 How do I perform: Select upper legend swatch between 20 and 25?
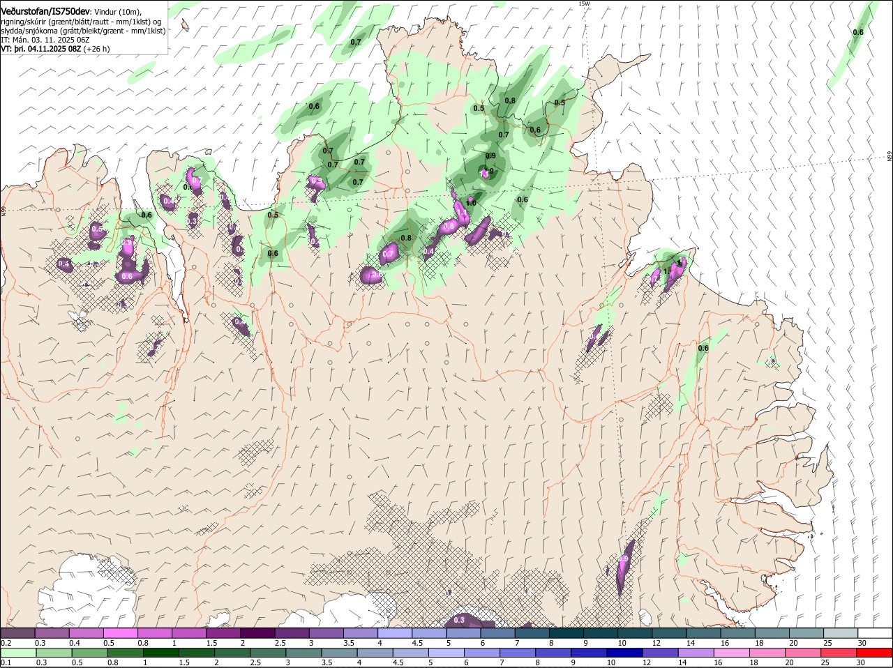tap(807, 633)
